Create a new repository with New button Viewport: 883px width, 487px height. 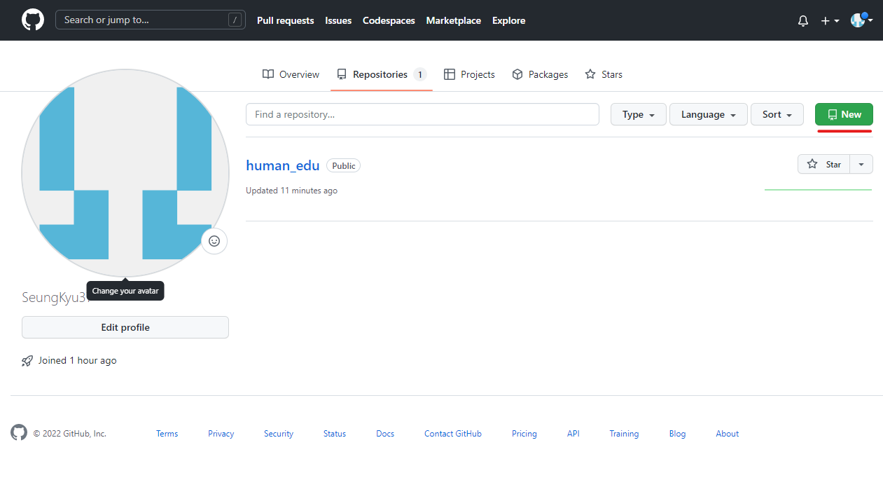(x=844, y=114)
